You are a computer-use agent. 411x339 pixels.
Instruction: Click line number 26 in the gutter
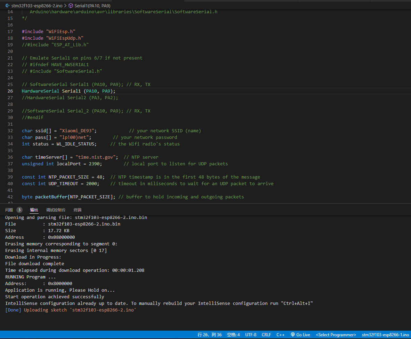coord(10,91)
